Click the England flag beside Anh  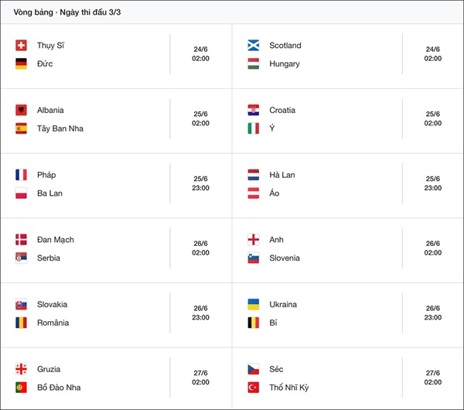(253, 240)
